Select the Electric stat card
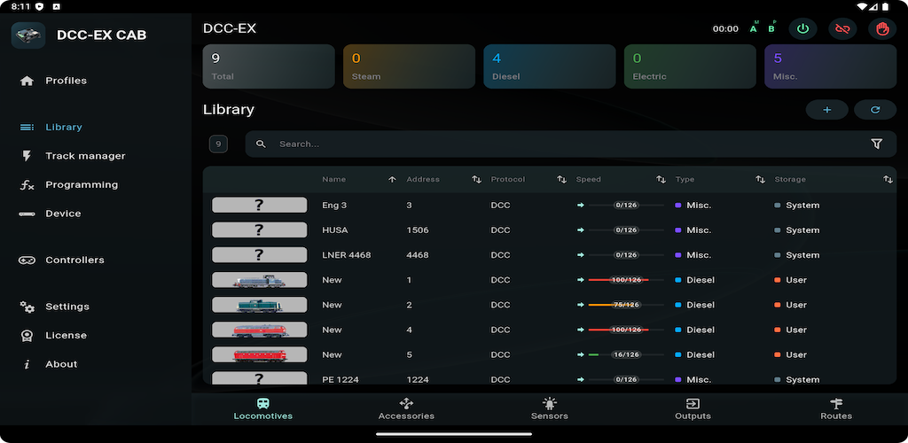The image size is (908, 443). [x=690, y=66]
